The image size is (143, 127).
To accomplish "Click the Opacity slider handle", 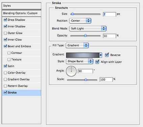I will point(85,36).
